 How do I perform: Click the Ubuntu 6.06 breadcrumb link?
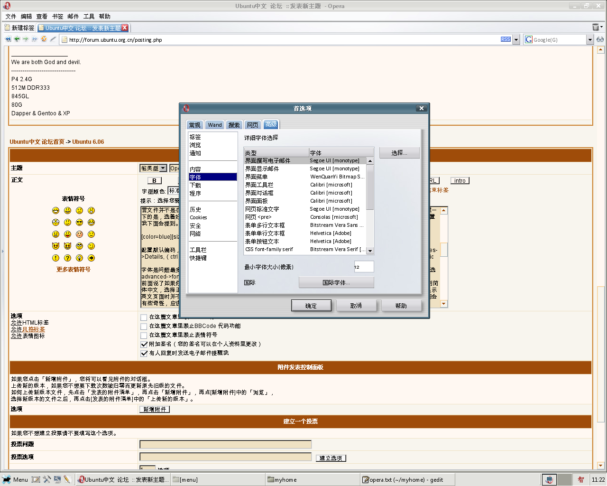point(88,141)
